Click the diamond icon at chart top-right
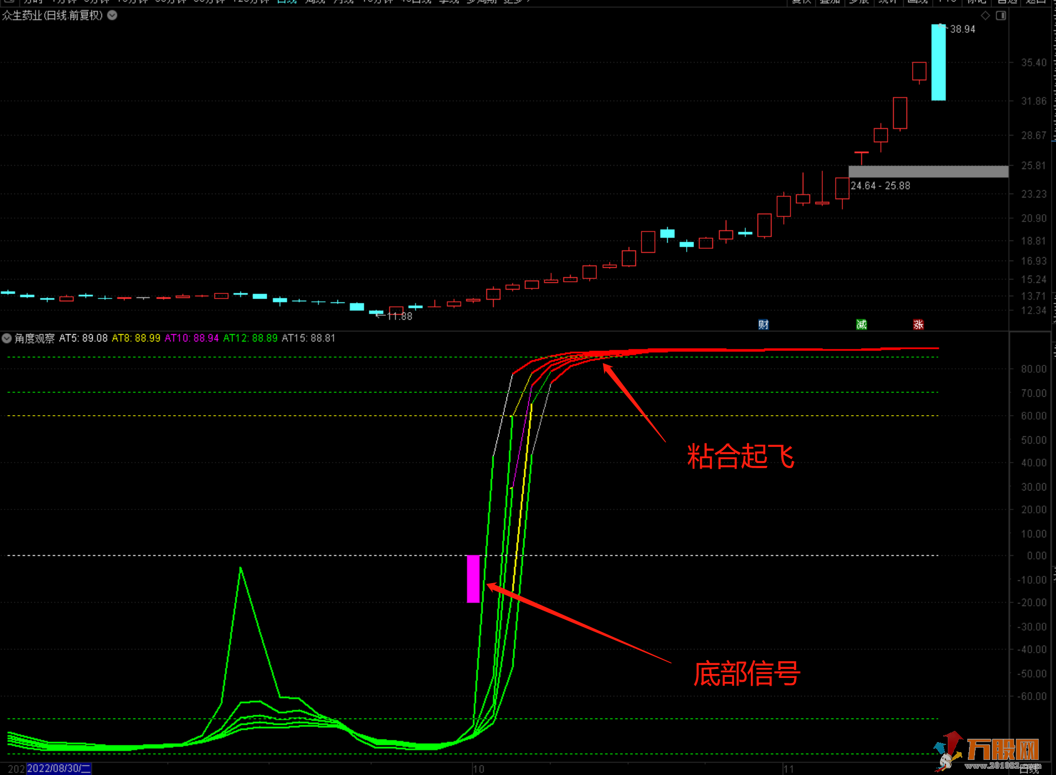This screenshot has width=1056, height=775. [x=986, y=16]
